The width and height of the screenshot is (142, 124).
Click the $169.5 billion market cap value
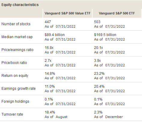pos(105,35)
